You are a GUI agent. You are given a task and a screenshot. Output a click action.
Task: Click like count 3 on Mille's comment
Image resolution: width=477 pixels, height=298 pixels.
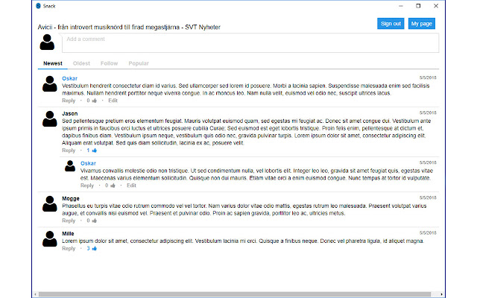click(88, 248)
